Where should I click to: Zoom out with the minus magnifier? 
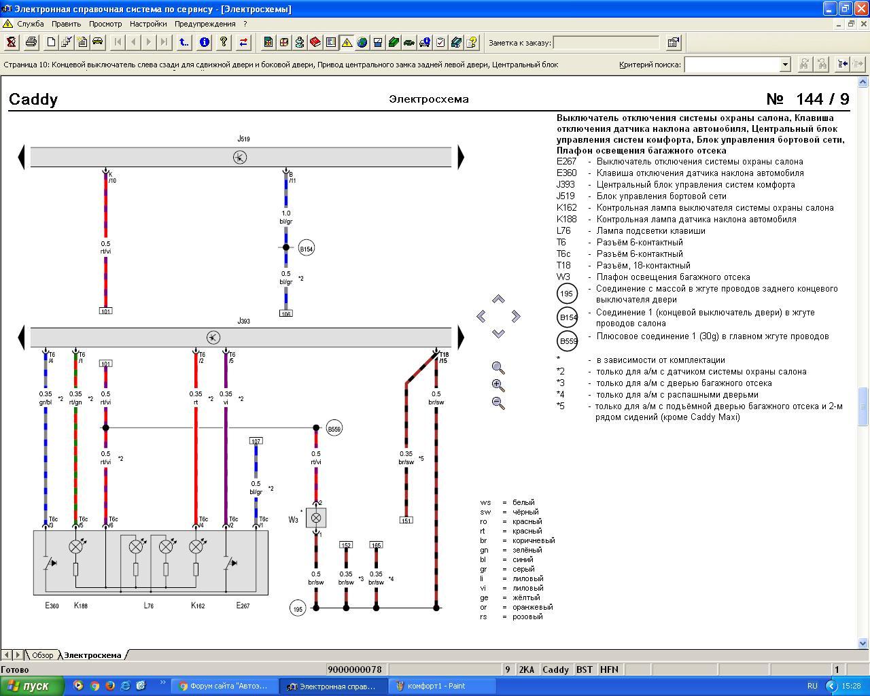click(x=498, y=402)
